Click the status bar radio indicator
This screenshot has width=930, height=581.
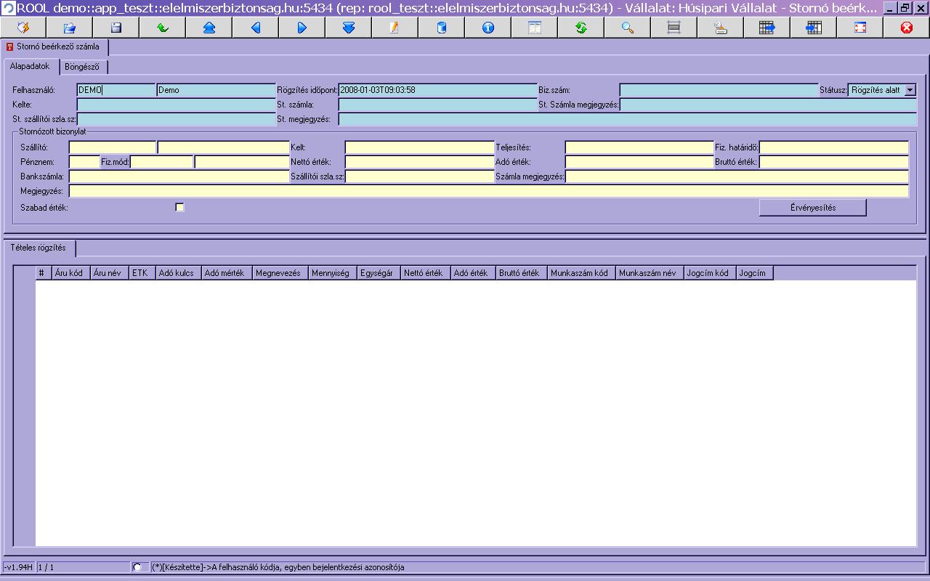pos(137,567)
